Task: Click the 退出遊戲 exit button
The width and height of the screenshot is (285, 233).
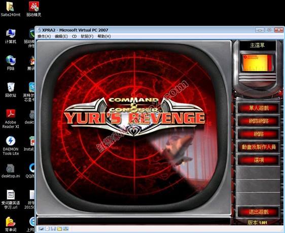Action: [258, 212]
